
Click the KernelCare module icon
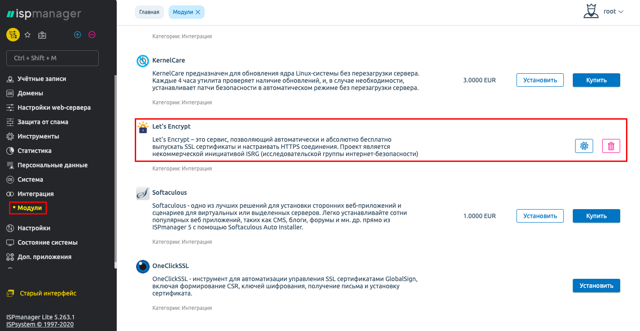pyautogui.click(x=143, y=61)
